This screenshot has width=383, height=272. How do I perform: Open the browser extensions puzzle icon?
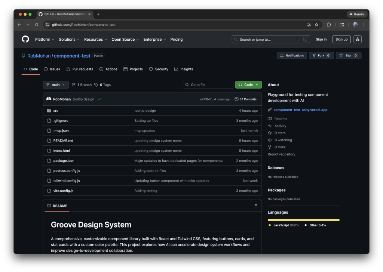(329, 25)
